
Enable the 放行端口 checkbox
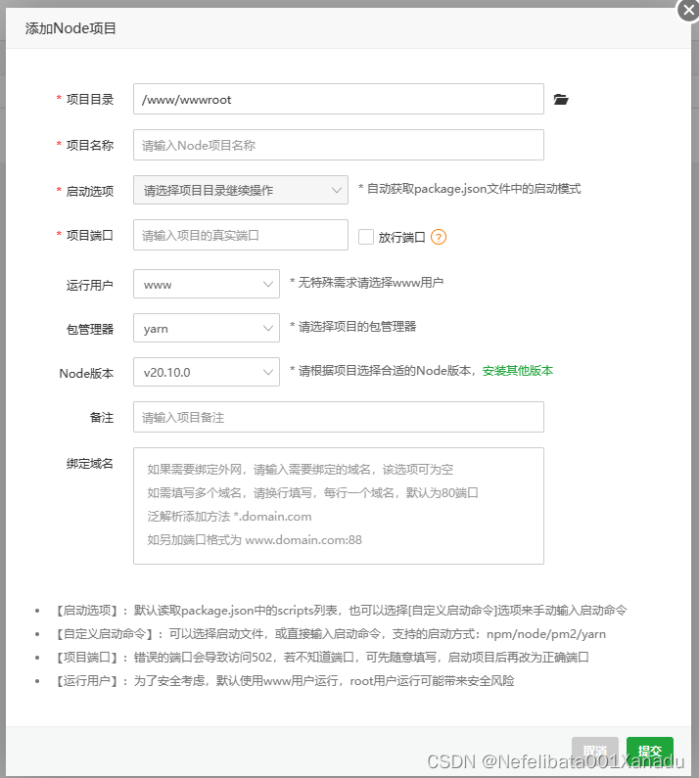pos(366,237)
